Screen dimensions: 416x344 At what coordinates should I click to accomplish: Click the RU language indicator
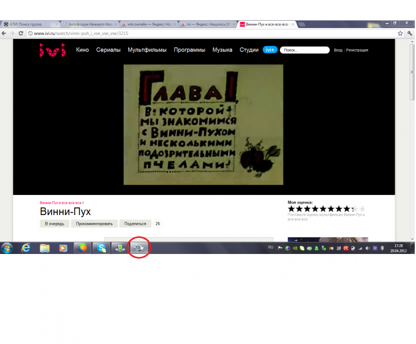(271, 247)
